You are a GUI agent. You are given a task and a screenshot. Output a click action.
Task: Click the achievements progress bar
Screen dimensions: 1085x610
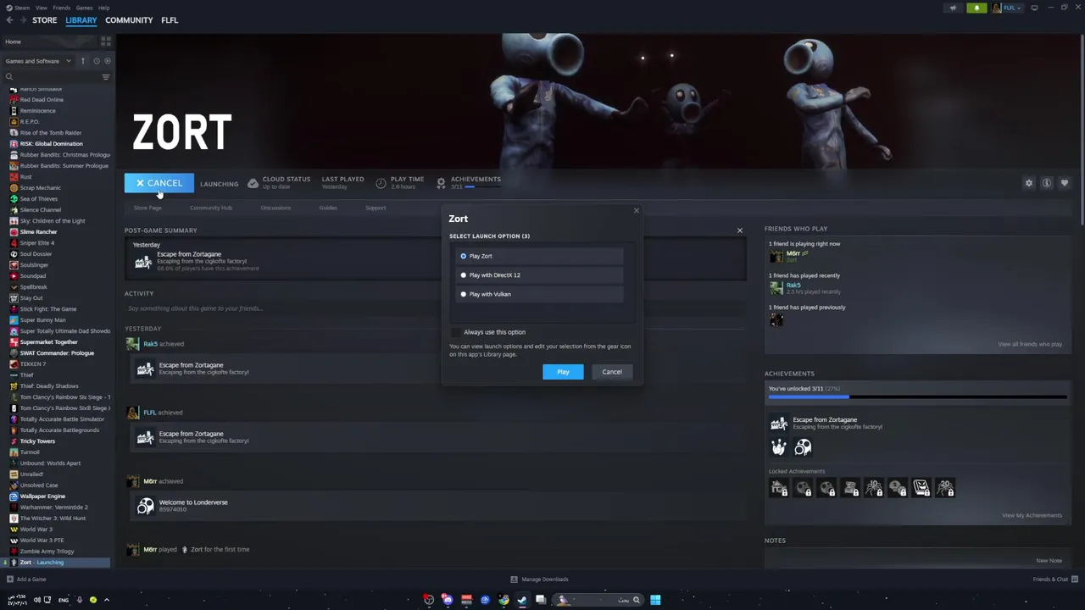(917, 396)
